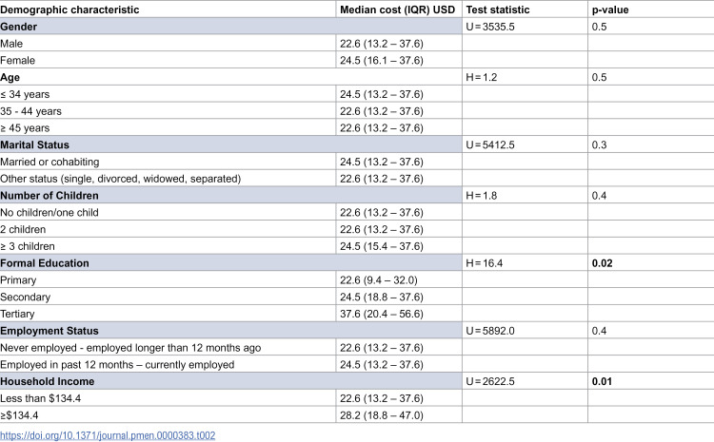714x442 pixels.
Task: Click the p-value column header
Action: click(610, 10)
